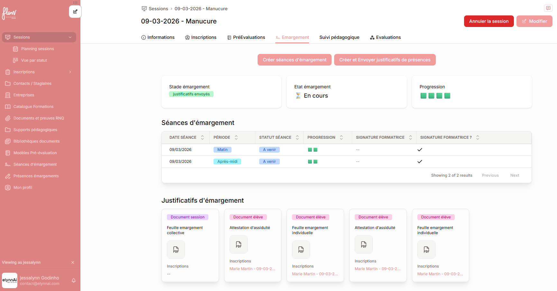Collapse the Sessions sidebar menu chevron
The width and height of the screenshot is (557, 291).
tap(70, 37)
